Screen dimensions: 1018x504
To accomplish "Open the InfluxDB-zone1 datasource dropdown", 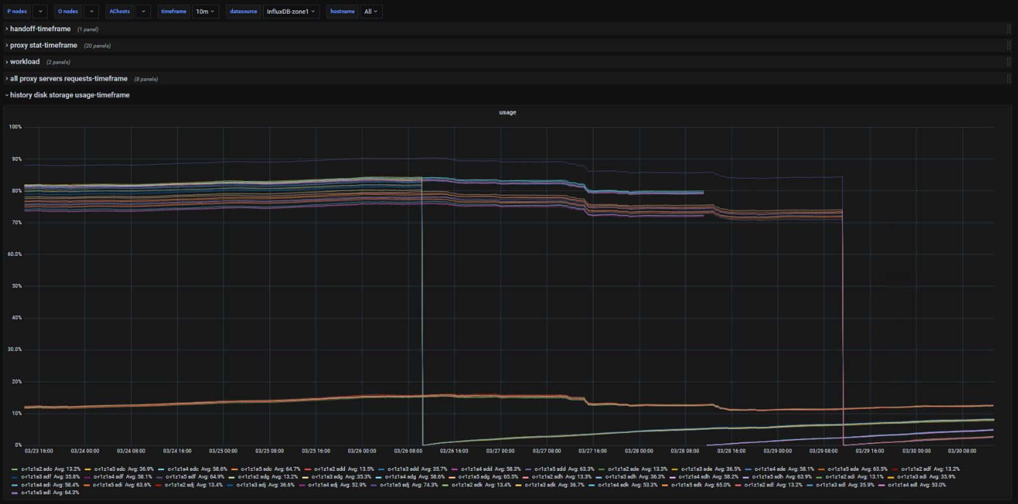I will 291,12.
